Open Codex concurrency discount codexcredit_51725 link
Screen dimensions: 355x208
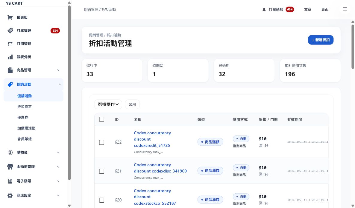152,139
